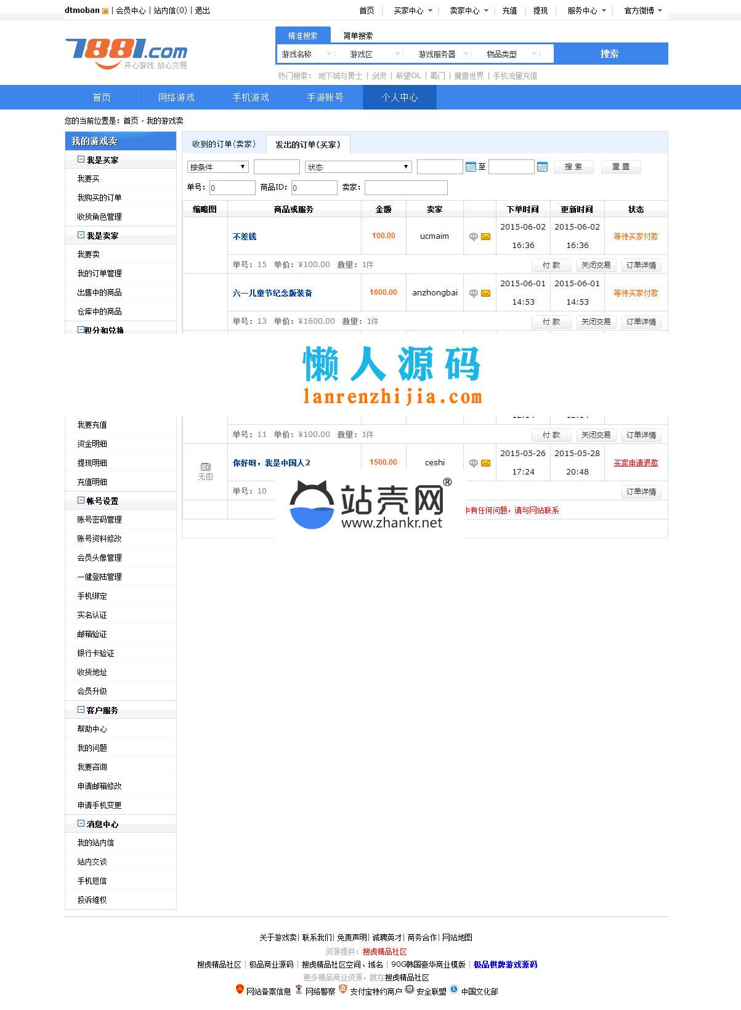Click the 重置 reset button
This screenshot has height=1010, width=741.
tap(620, 167)
